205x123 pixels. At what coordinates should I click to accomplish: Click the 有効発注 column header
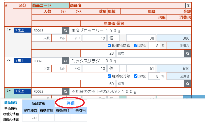point(63,111)
